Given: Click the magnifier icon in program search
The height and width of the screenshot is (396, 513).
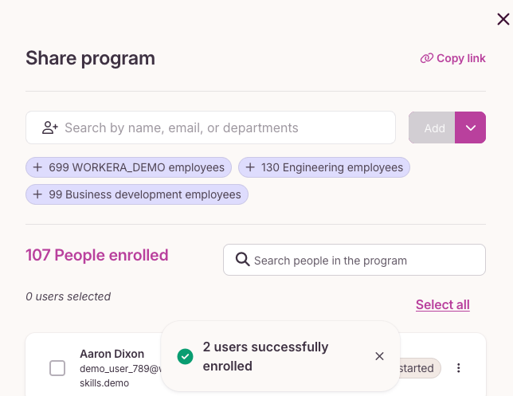Looking at the screenshot, I should click(x=242, y=260).
